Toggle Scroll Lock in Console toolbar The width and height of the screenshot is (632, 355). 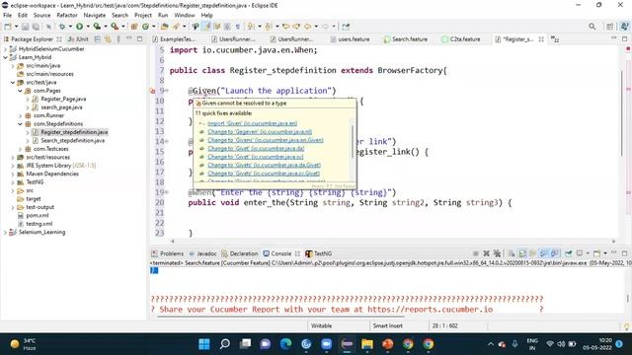(x=522, y=253)
